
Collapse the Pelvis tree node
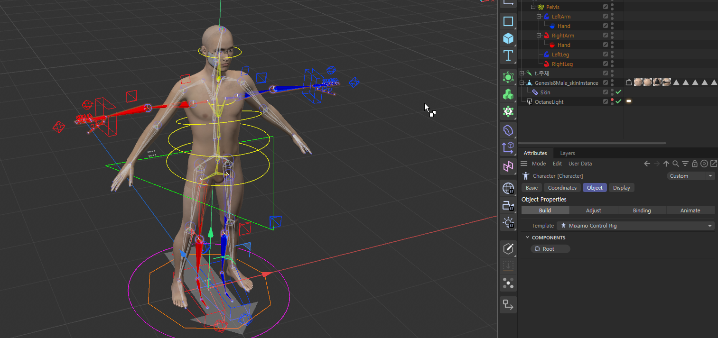pyautogui.click(x=533, y=7)
